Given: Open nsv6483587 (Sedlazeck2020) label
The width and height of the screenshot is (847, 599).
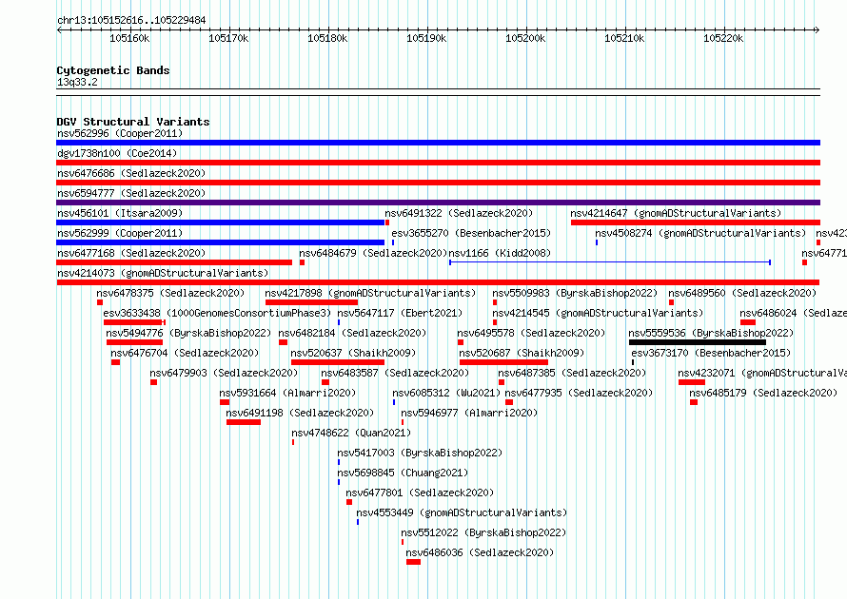Looking at the screenshot, I should click(395, 373).
